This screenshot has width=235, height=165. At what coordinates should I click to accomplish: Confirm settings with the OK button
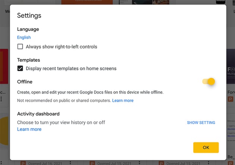tap(206, 148)
